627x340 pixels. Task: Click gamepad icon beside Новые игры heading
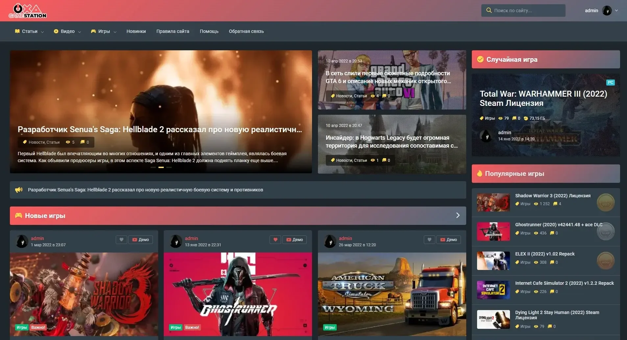[18, 215]
